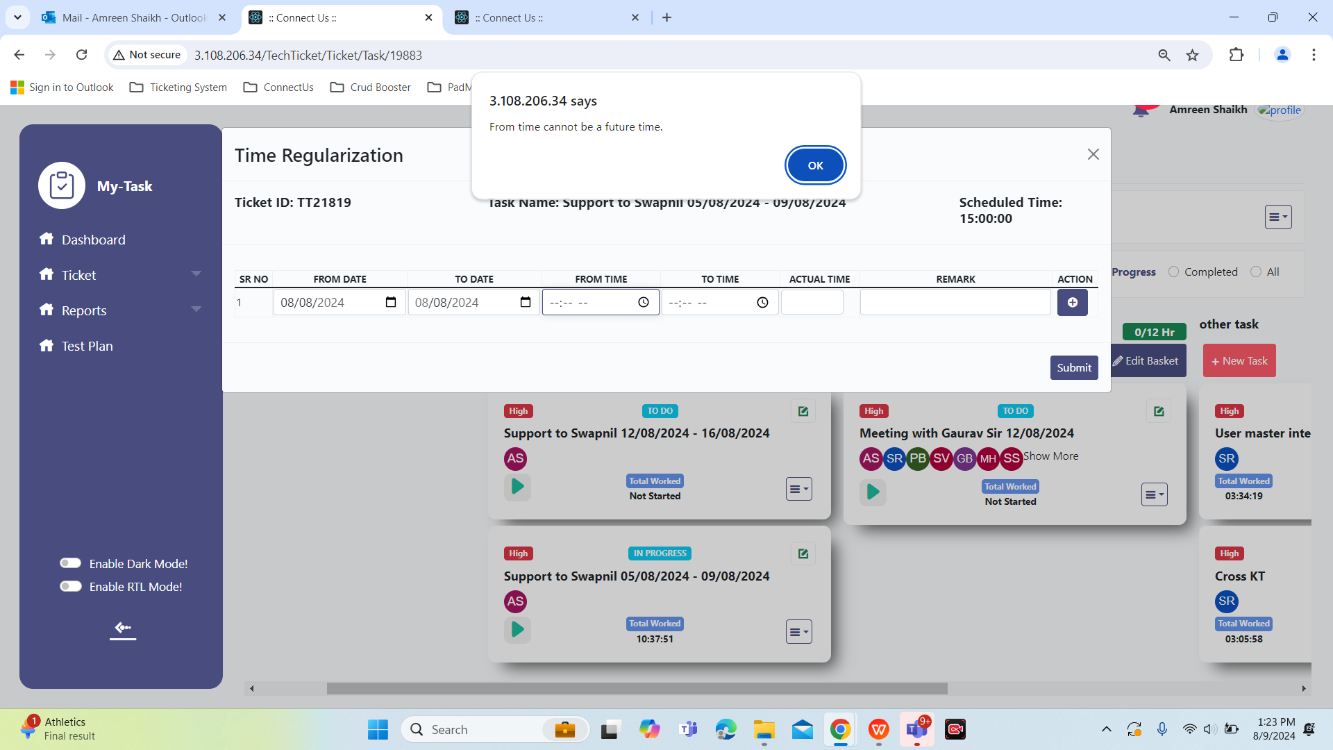Click the Reports menu dropdown arrow
This screenshot has width=1333, height=750.
point(196,310)
